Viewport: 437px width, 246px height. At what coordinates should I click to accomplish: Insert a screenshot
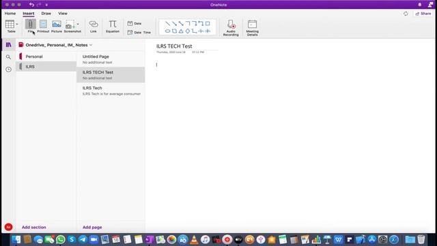[70, 26]
